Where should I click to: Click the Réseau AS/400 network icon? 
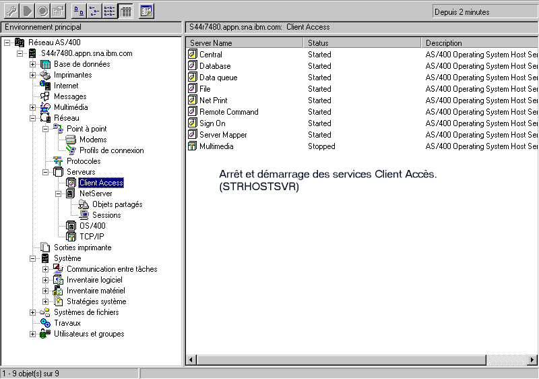tap(20, 42)
